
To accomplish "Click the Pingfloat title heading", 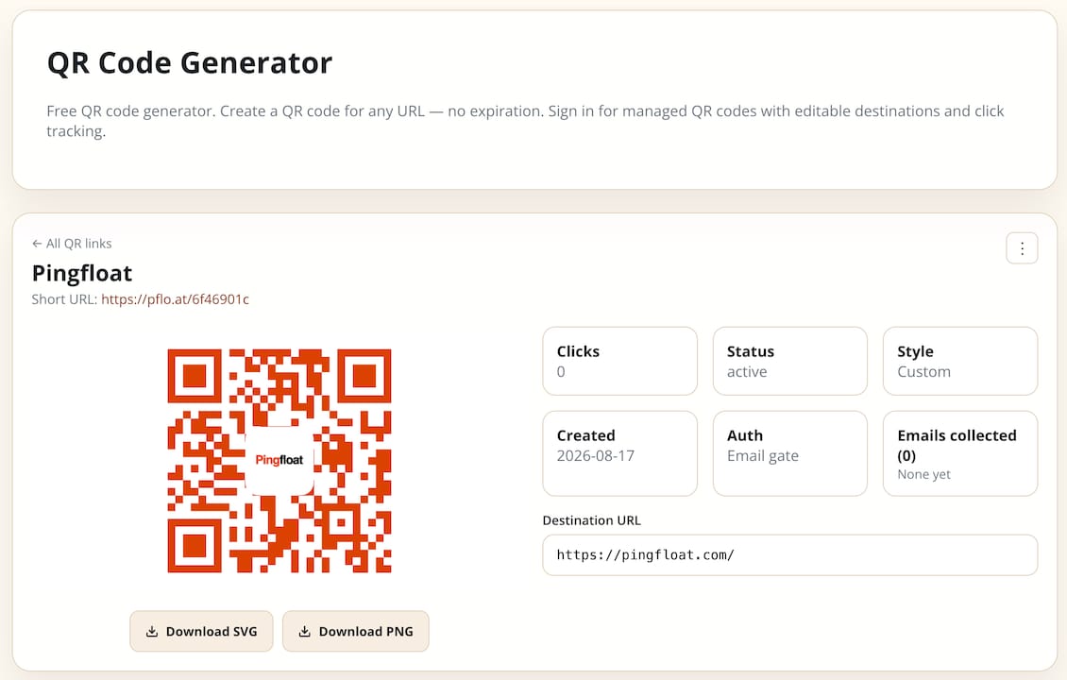I will point(82,273).
